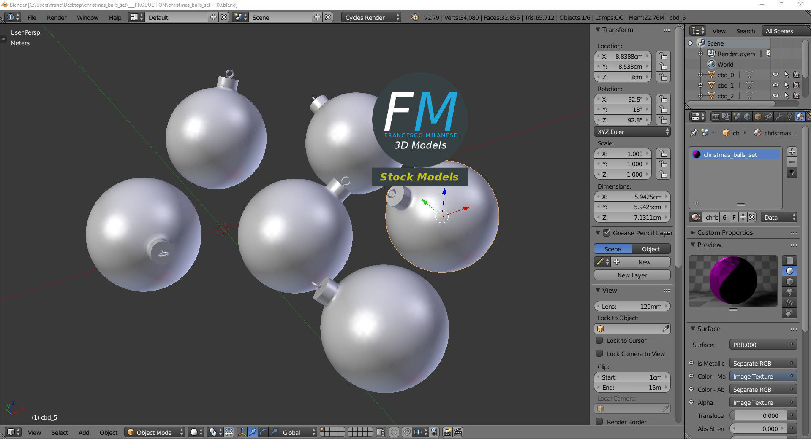Pin the properties context with pushpin

coord(694,133)
